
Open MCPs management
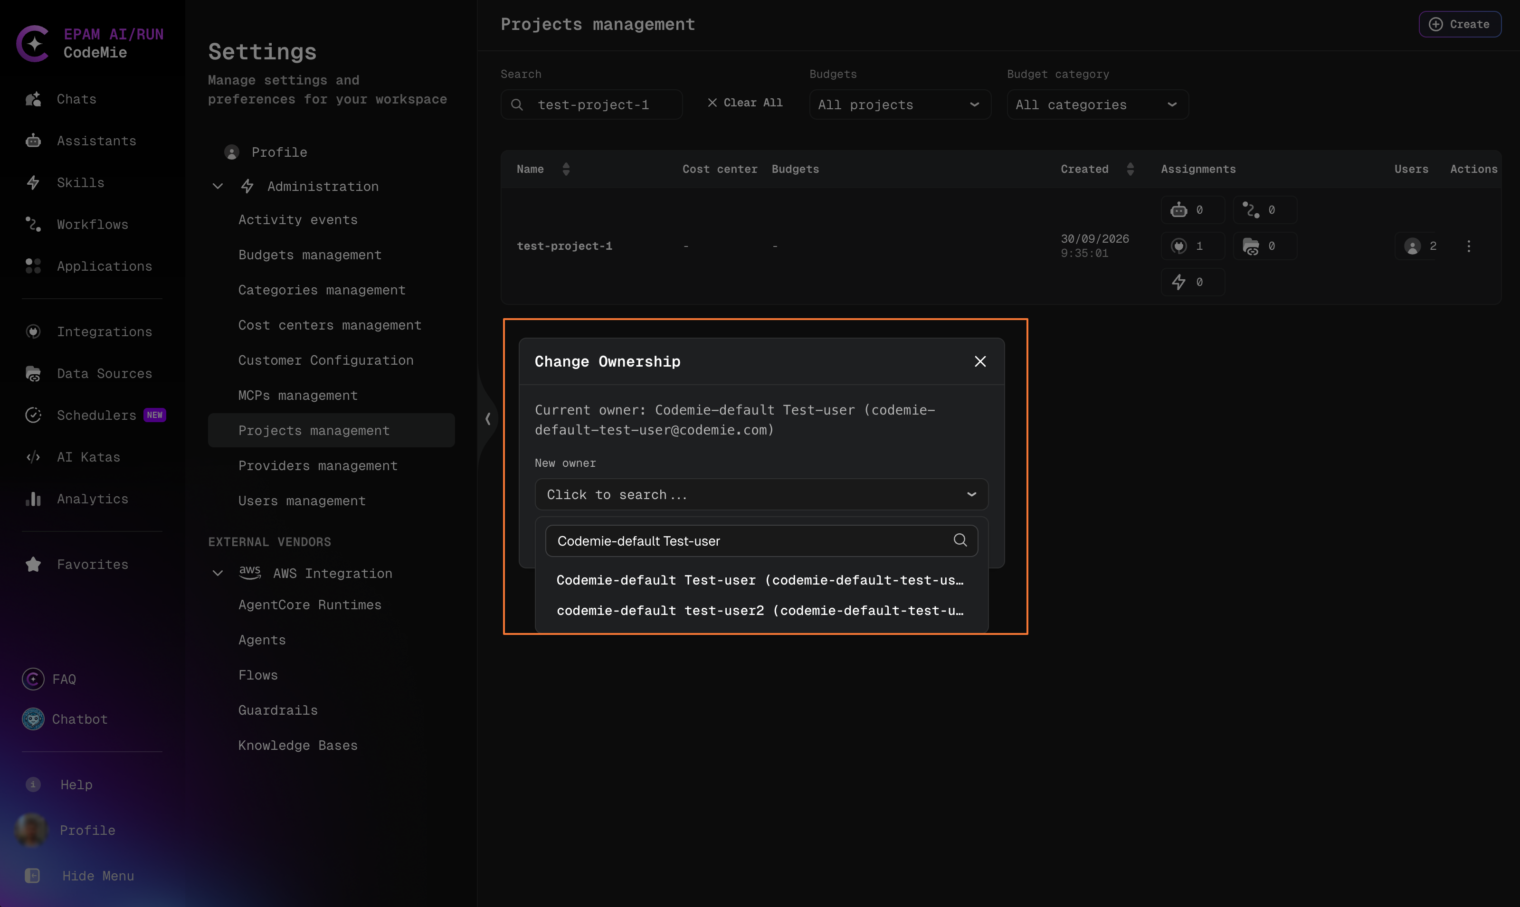click(298, 396)
